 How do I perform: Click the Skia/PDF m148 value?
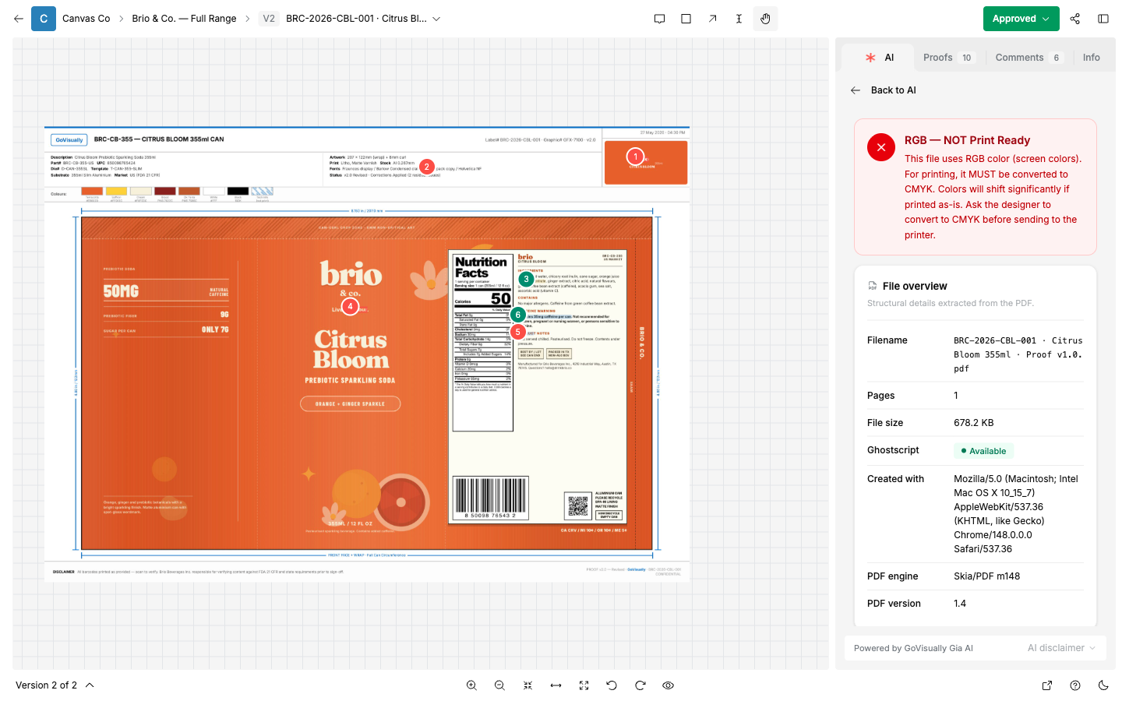point(986,576)
